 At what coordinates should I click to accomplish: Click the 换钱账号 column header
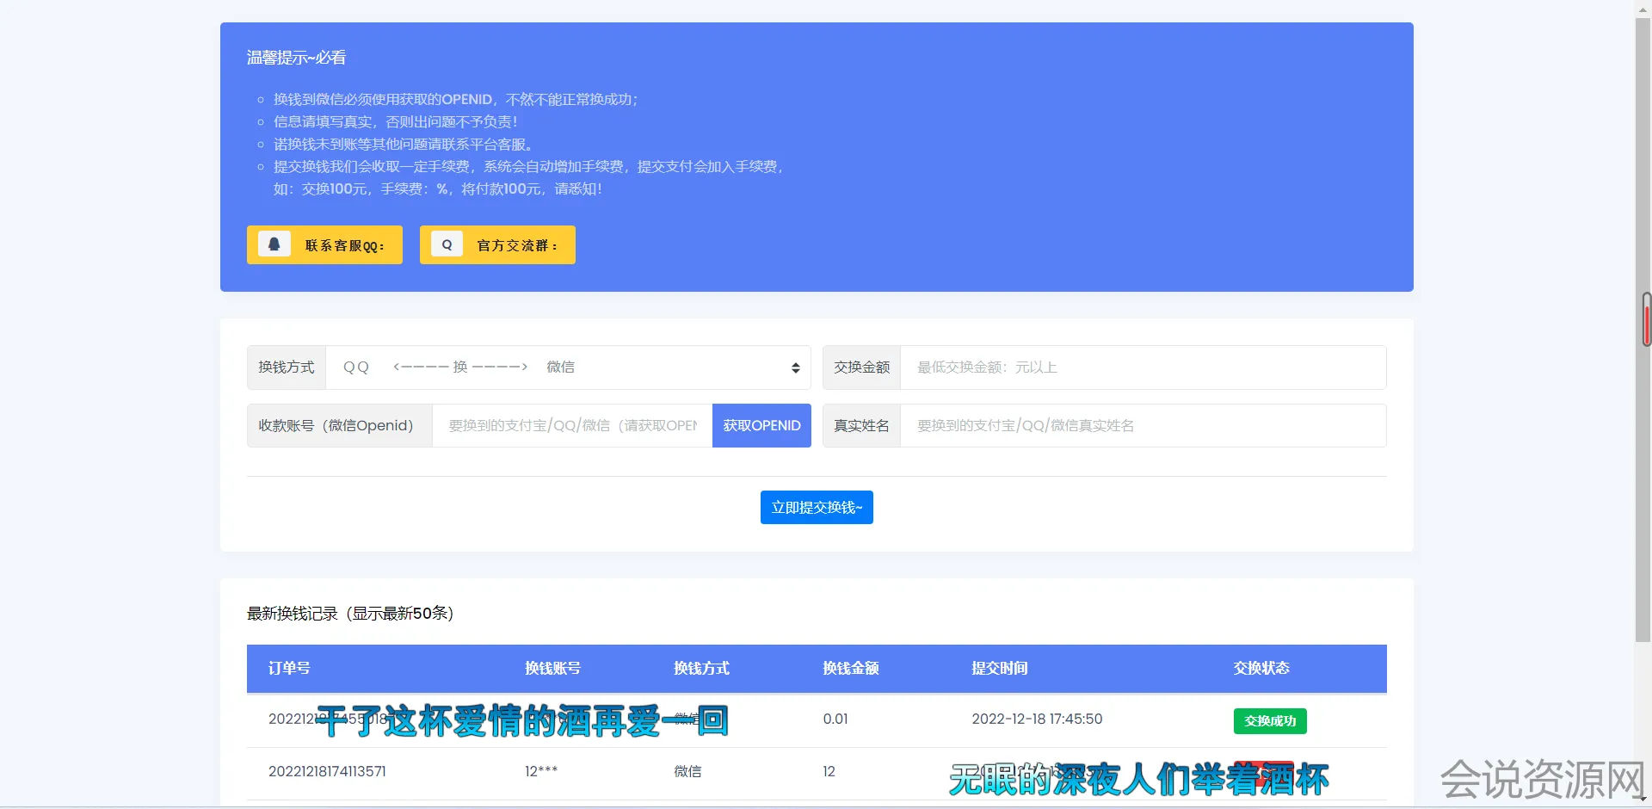coord(552,669)
